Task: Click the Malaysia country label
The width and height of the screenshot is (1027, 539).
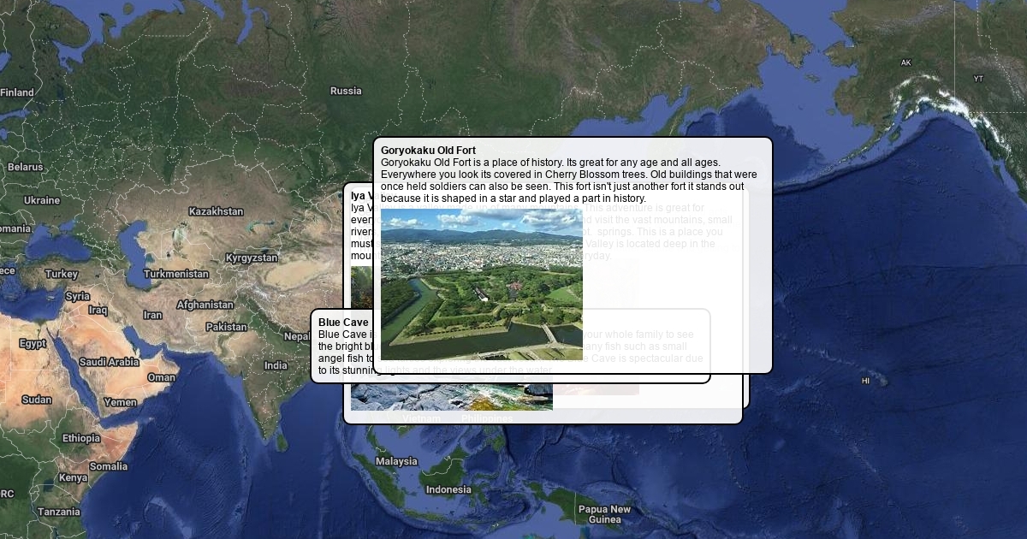Action: [x=395, y=461]
